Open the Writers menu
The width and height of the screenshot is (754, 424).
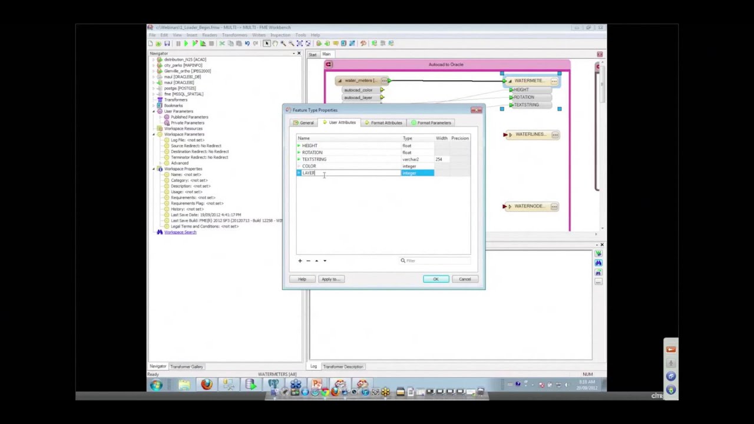click(259, 35)
